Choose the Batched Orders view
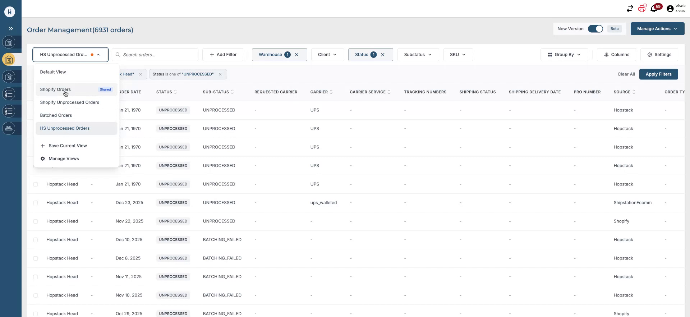Screen dimensions: 690x317 coord(56,115)
